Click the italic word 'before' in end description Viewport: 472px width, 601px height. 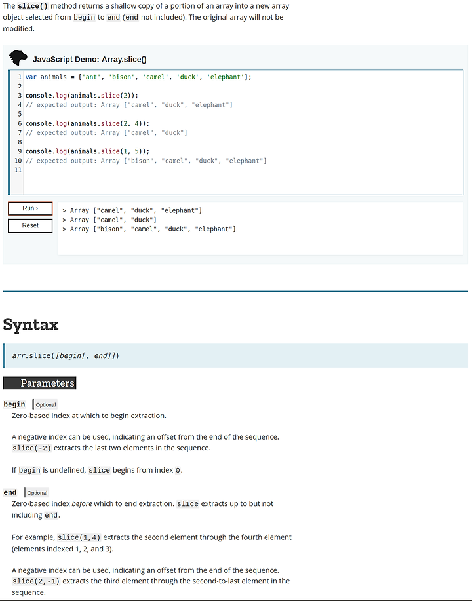click(82, 504)
